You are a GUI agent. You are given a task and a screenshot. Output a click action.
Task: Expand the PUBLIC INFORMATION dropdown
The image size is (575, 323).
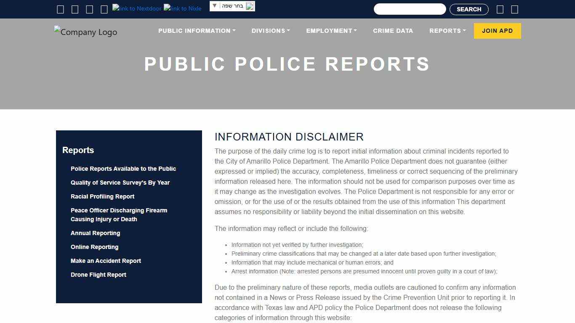196,30
